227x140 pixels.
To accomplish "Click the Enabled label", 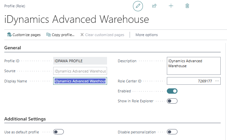I will click(124, 91).
